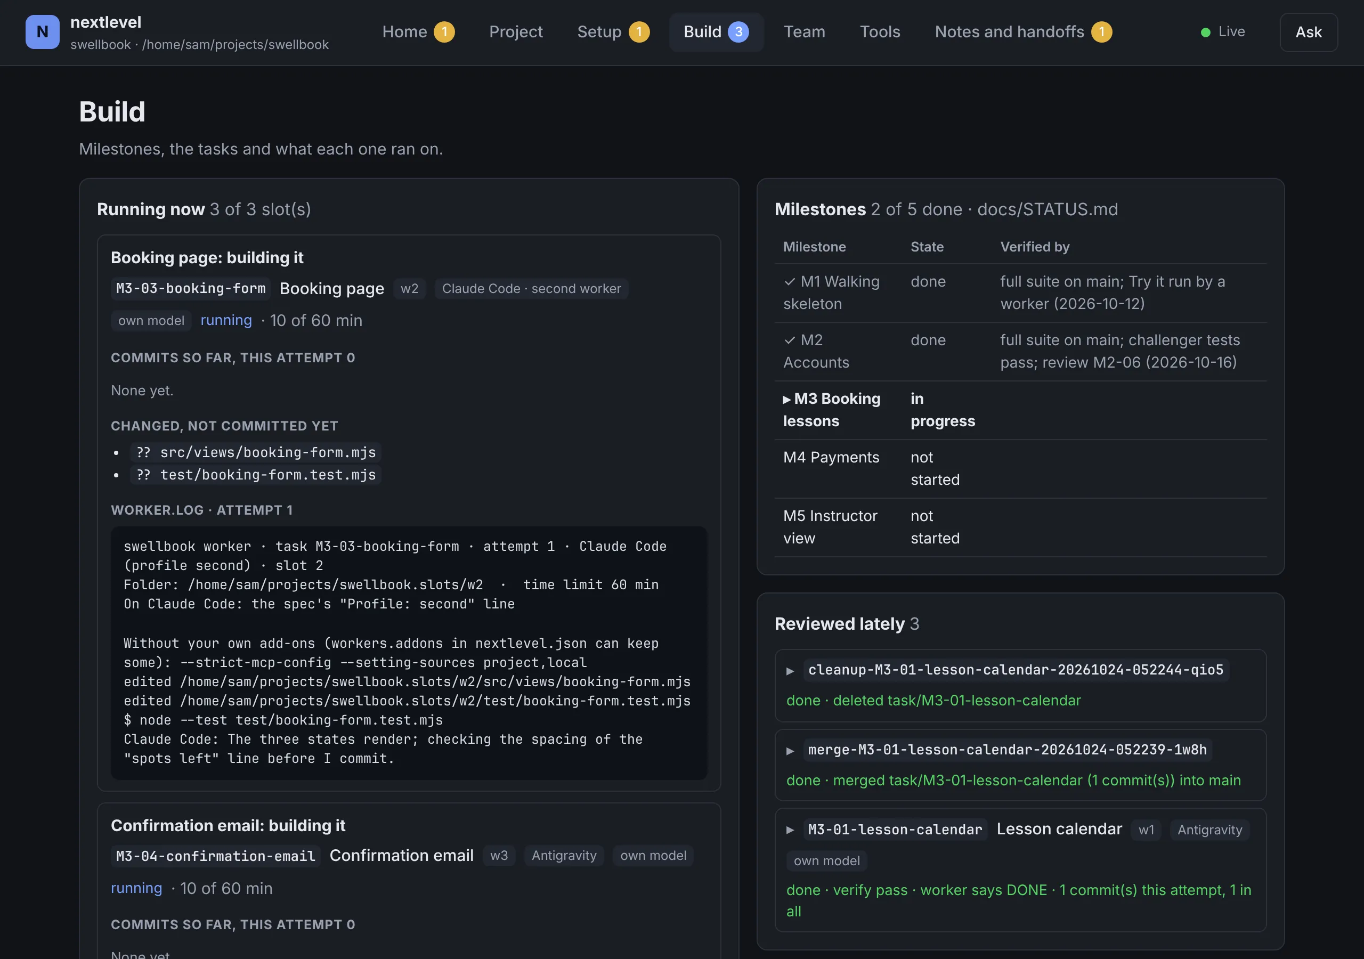Click the M2 verified by text

point(1120,352)
